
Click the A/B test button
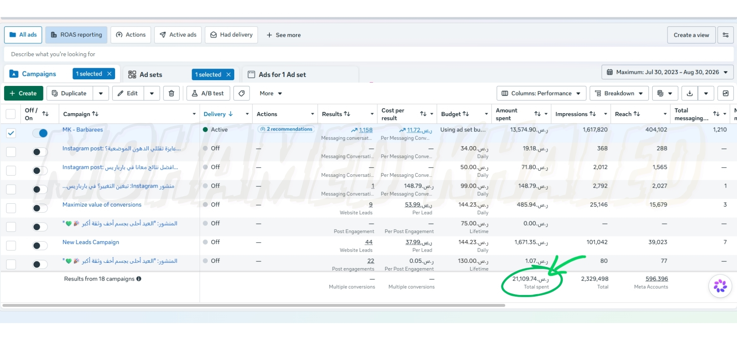208,93
